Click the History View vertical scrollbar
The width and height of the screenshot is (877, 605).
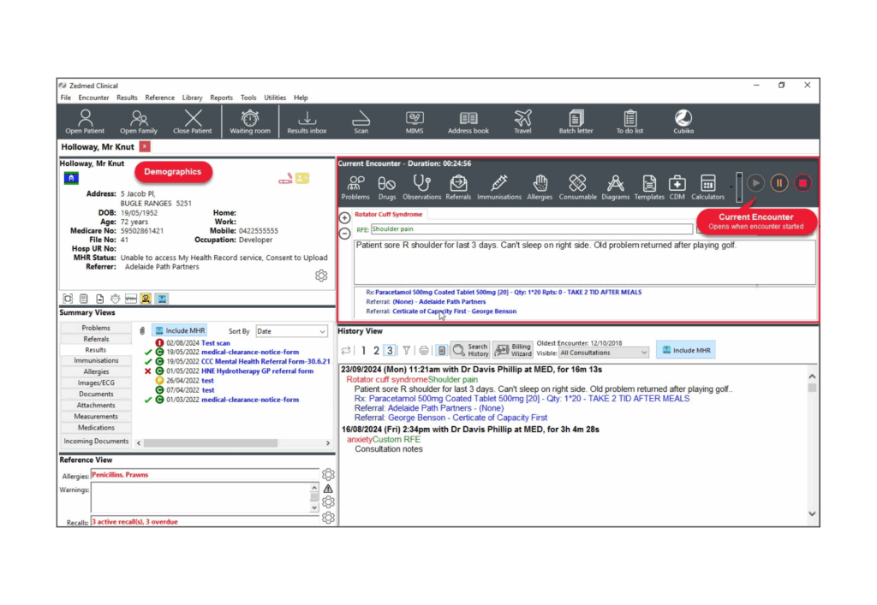(812, 445)
